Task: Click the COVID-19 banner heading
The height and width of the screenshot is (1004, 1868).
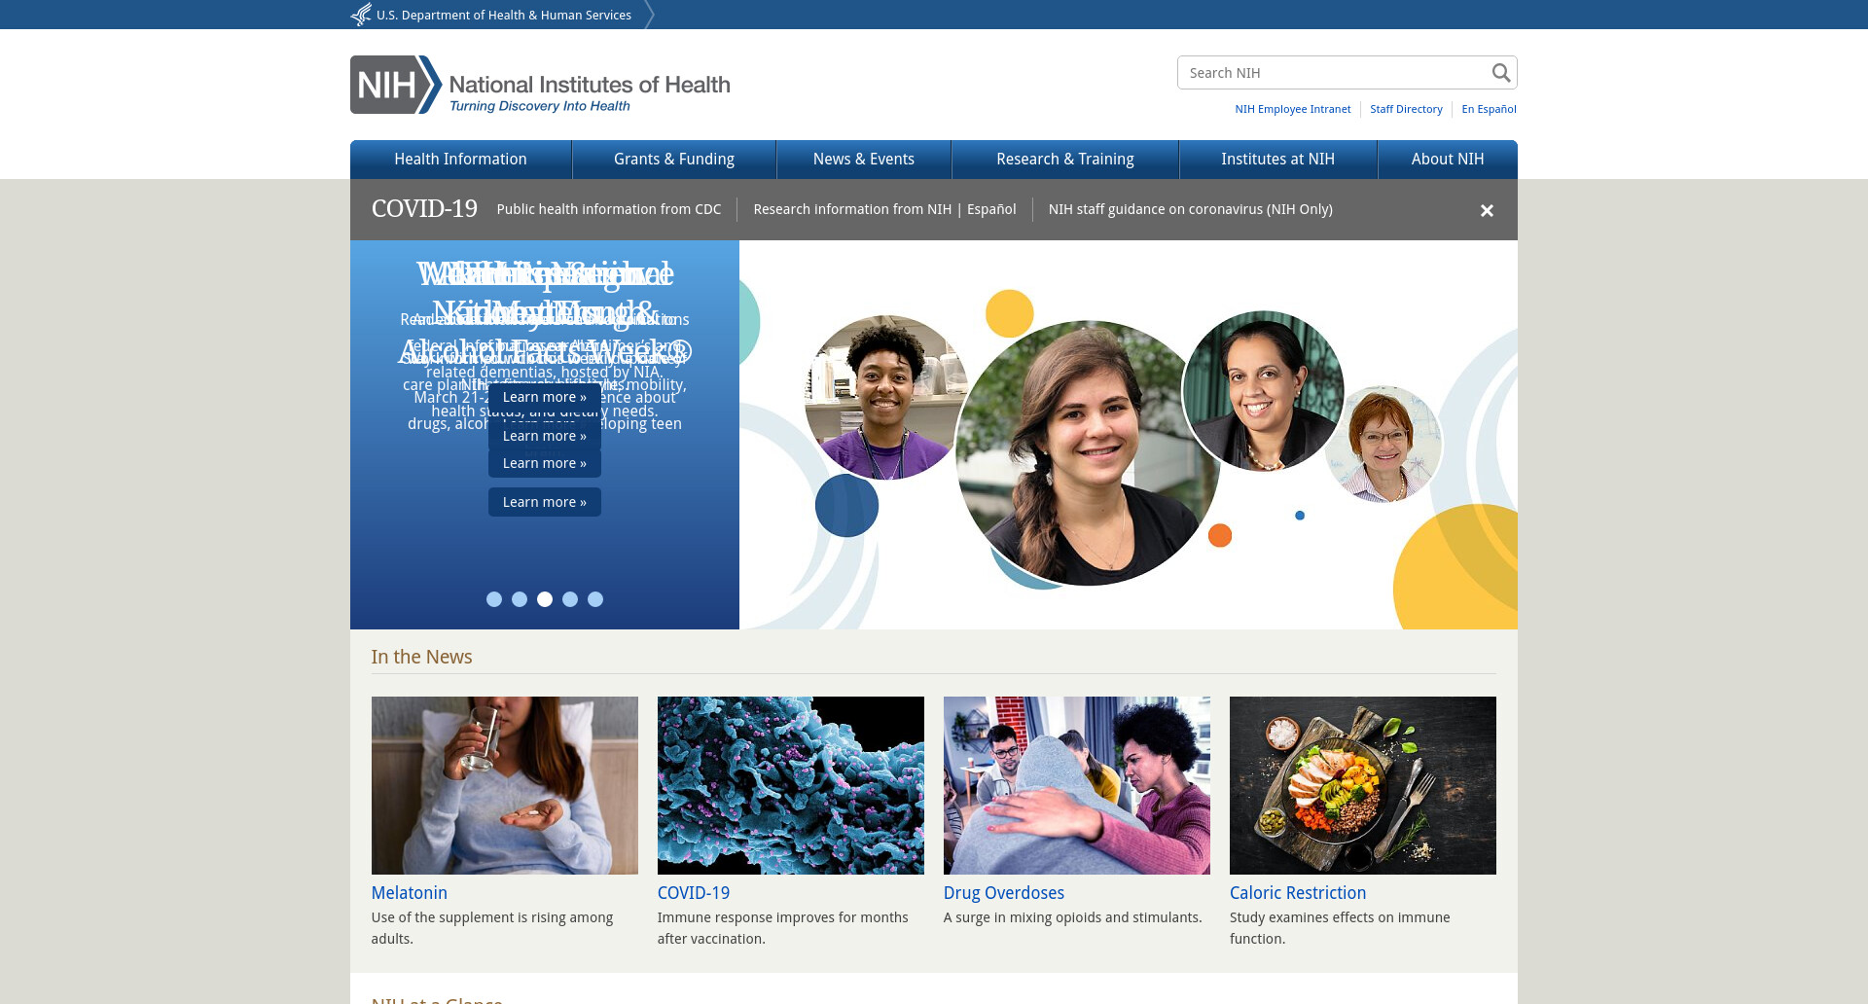Action: coord(424,208)
